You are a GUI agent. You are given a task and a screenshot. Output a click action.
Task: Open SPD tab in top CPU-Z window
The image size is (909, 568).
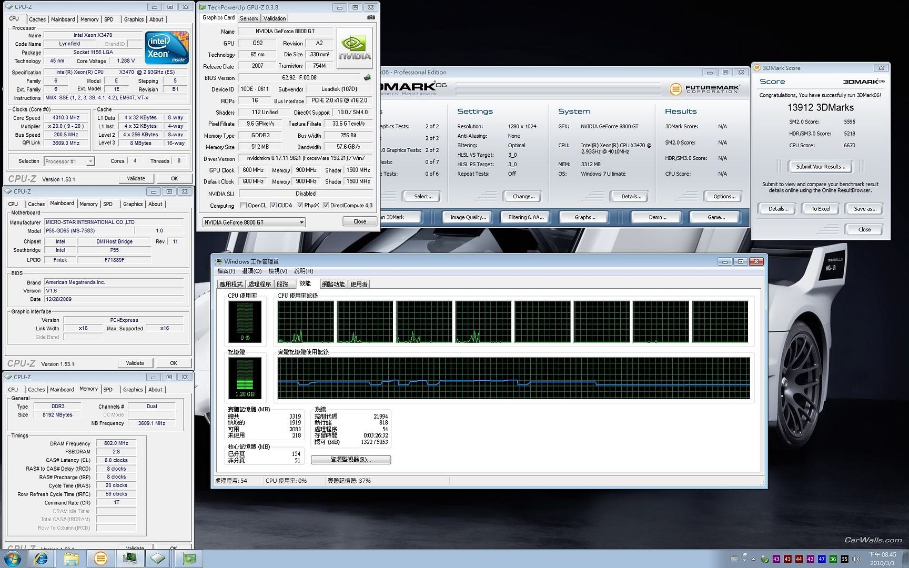point(109,19)
